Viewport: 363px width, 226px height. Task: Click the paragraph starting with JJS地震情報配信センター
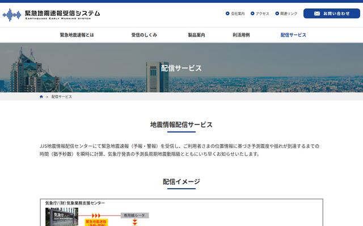point(179,150)
